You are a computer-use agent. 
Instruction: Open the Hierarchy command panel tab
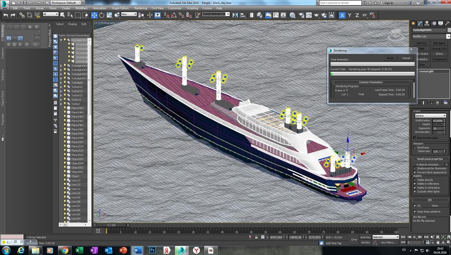pos(426,23)
